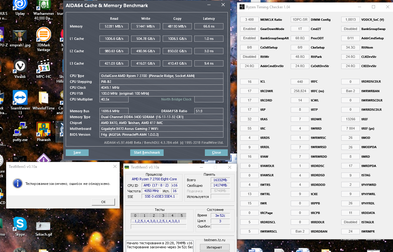Viewport: 393px width, 252px height.
Task: Confirm the TestMem5 dialog with OK
Action: pyautogui.click(x=103, y=202)
